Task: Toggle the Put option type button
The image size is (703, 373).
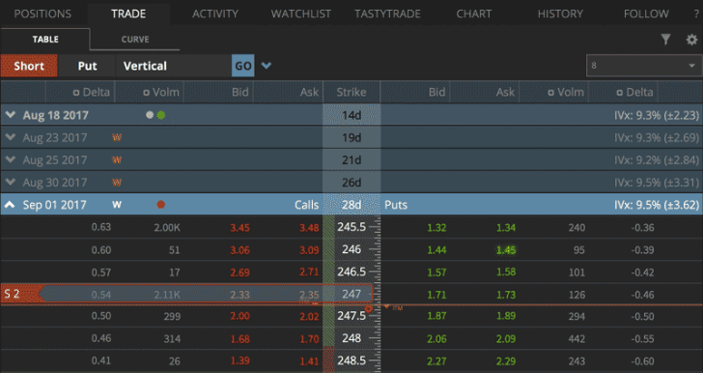Action: [x=87, y=66]
